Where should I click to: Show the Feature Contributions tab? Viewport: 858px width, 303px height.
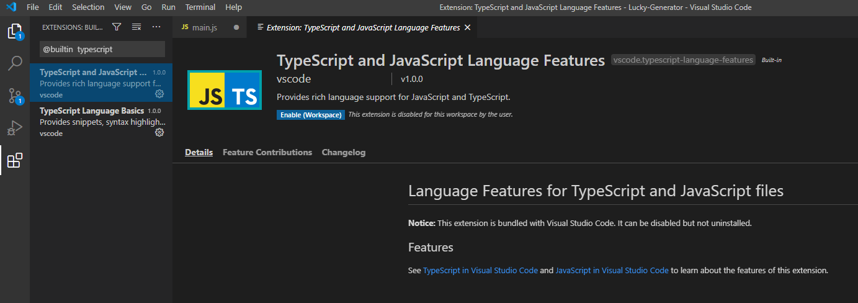tap(267, 152)
